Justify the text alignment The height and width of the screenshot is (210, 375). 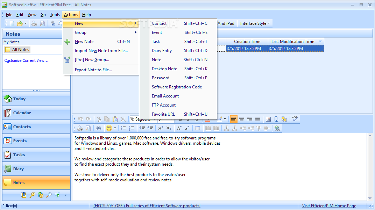[x=258, y=119]
